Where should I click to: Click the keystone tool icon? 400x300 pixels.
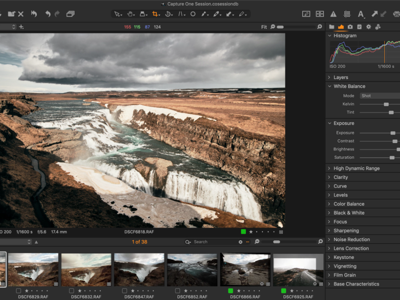pyautogui.click(x=181, y=14)
